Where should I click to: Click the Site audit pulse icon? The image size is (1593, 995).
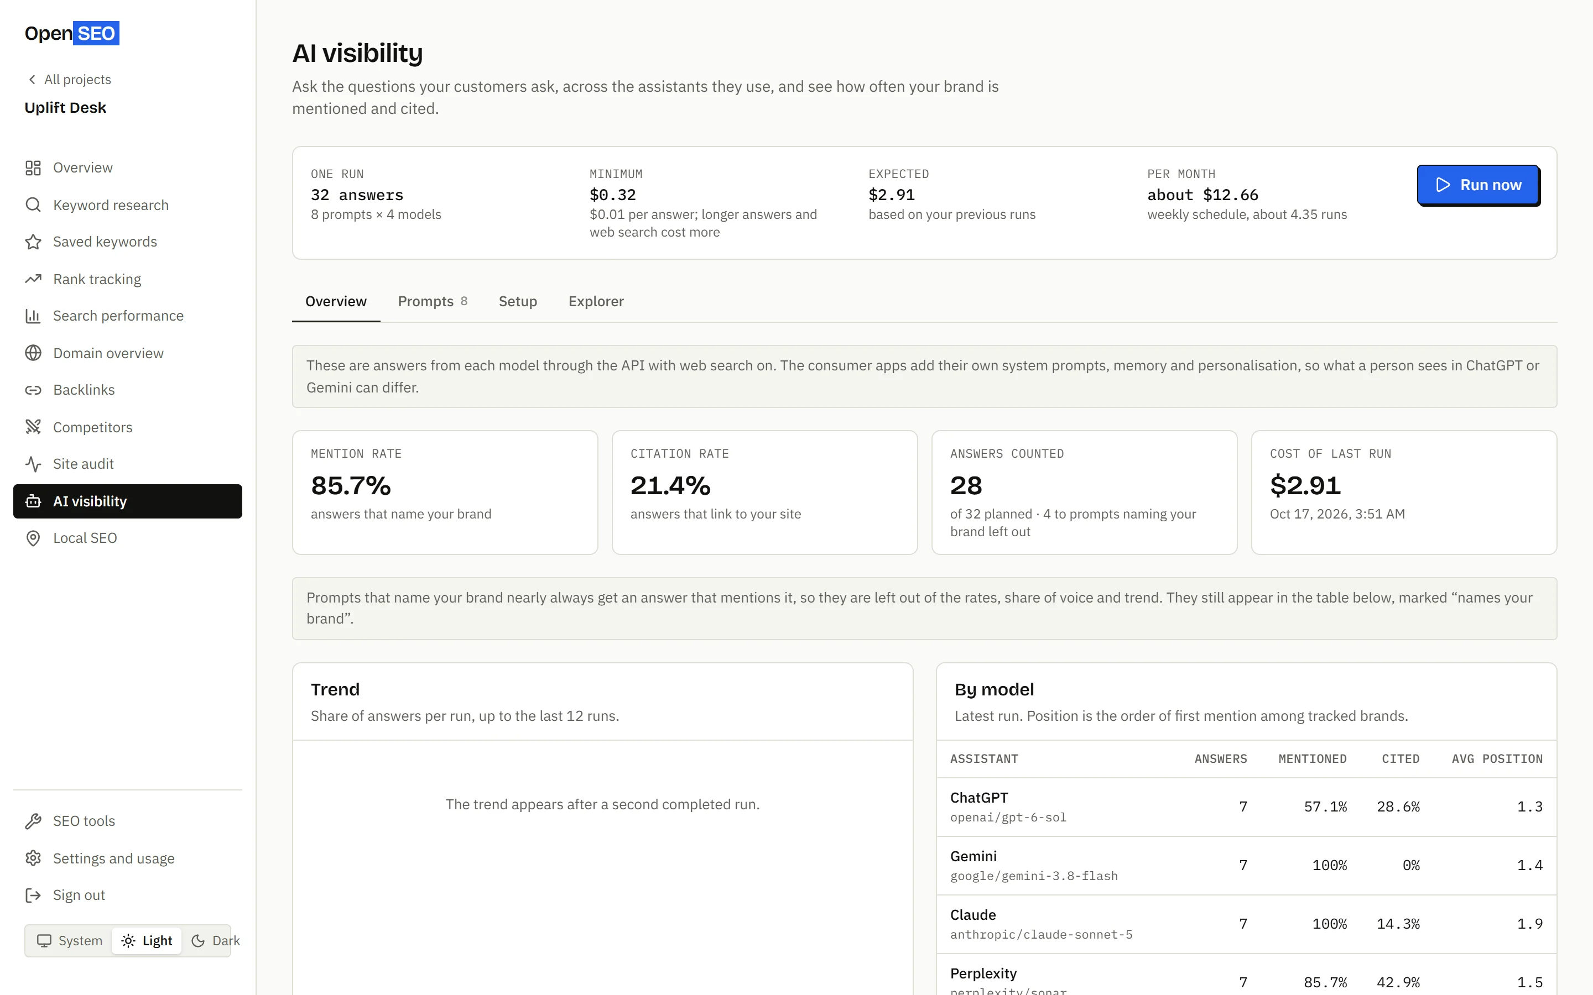tap(33, 464)
